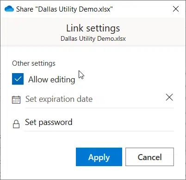Apply the link settings
The width and height of the screenshot is (186, 180).
tap(99, 157)
